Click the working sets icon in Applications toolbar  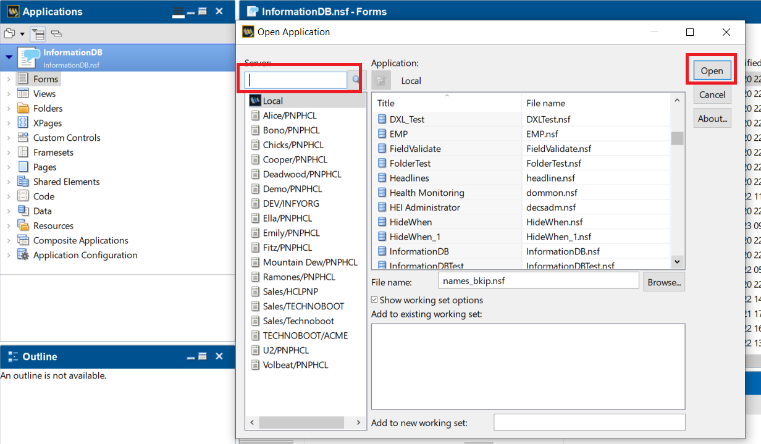tap(9, 33)
